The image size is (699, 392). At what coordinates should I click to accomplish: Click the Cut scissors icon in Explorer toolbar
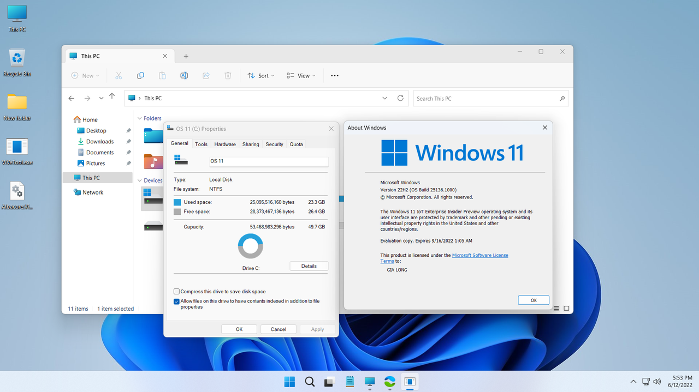pyautogui.click(x=119, y=76)
